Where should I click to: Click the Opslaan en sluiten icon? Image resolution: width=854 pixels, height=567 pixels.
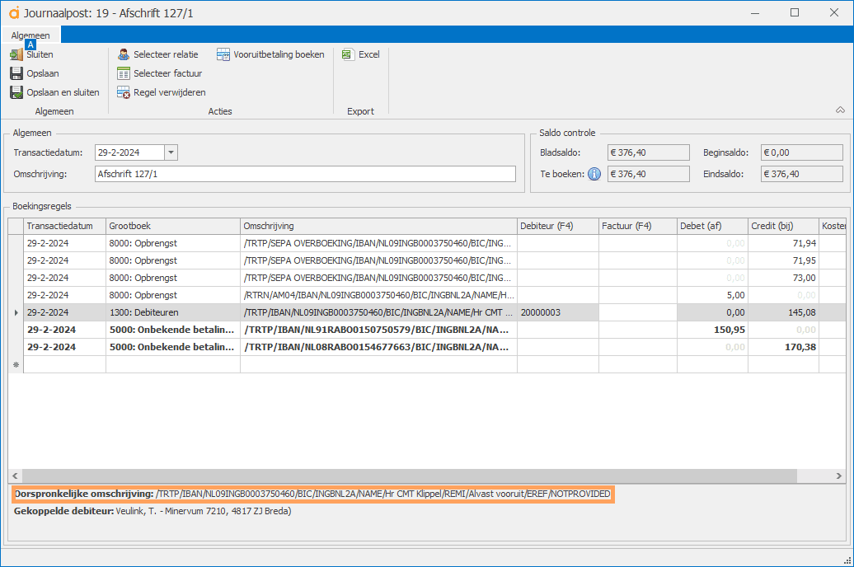click(x=16, y=92)
